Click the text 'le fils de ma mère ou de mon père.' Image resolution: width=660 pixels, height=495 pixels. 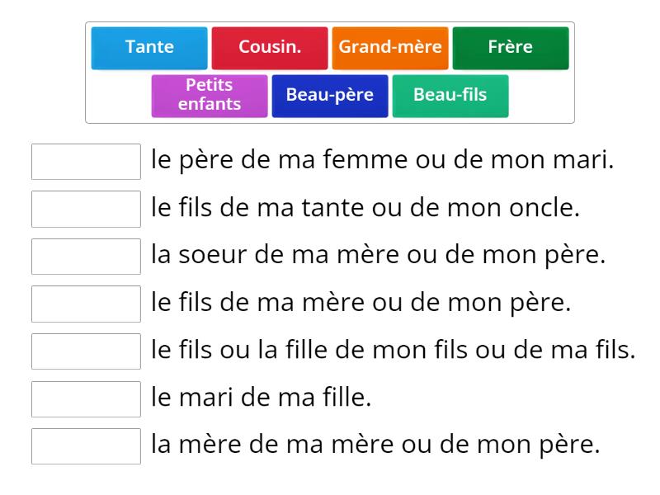pyautogui.click(x=361, y=304)
